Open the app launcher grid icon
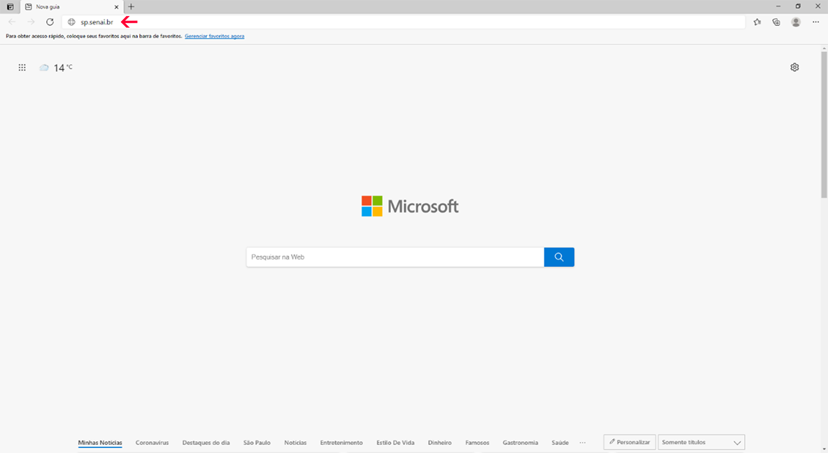Screen dimensions: 828x453 pos(22,67)
